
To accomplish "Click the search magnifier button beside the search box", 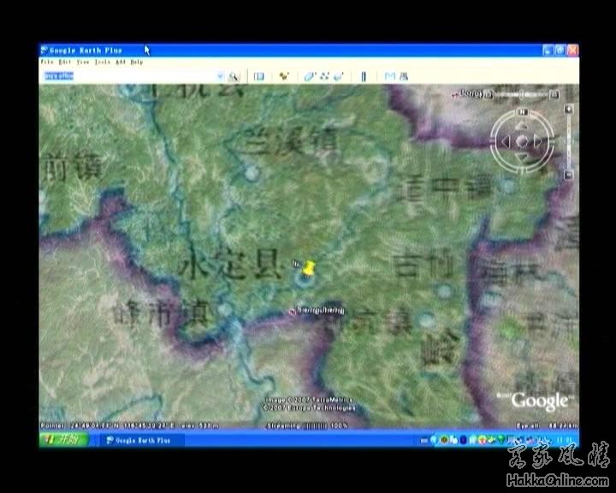I will [234, 76].
